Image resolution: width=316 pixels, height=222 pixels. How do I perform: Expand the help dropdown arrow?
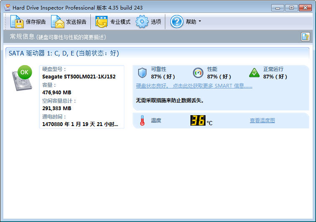[x=200, y=21]
